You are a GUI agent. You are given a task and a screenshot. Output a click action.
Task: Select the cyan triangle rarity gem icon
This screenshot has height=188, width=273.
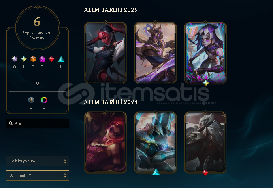point(61,59)
